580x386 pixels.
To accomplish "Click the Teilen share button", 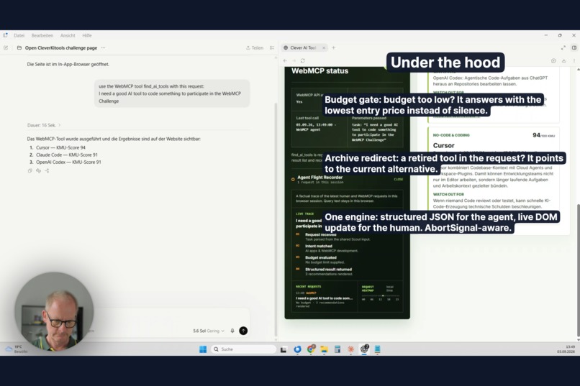I will [255, 47].
